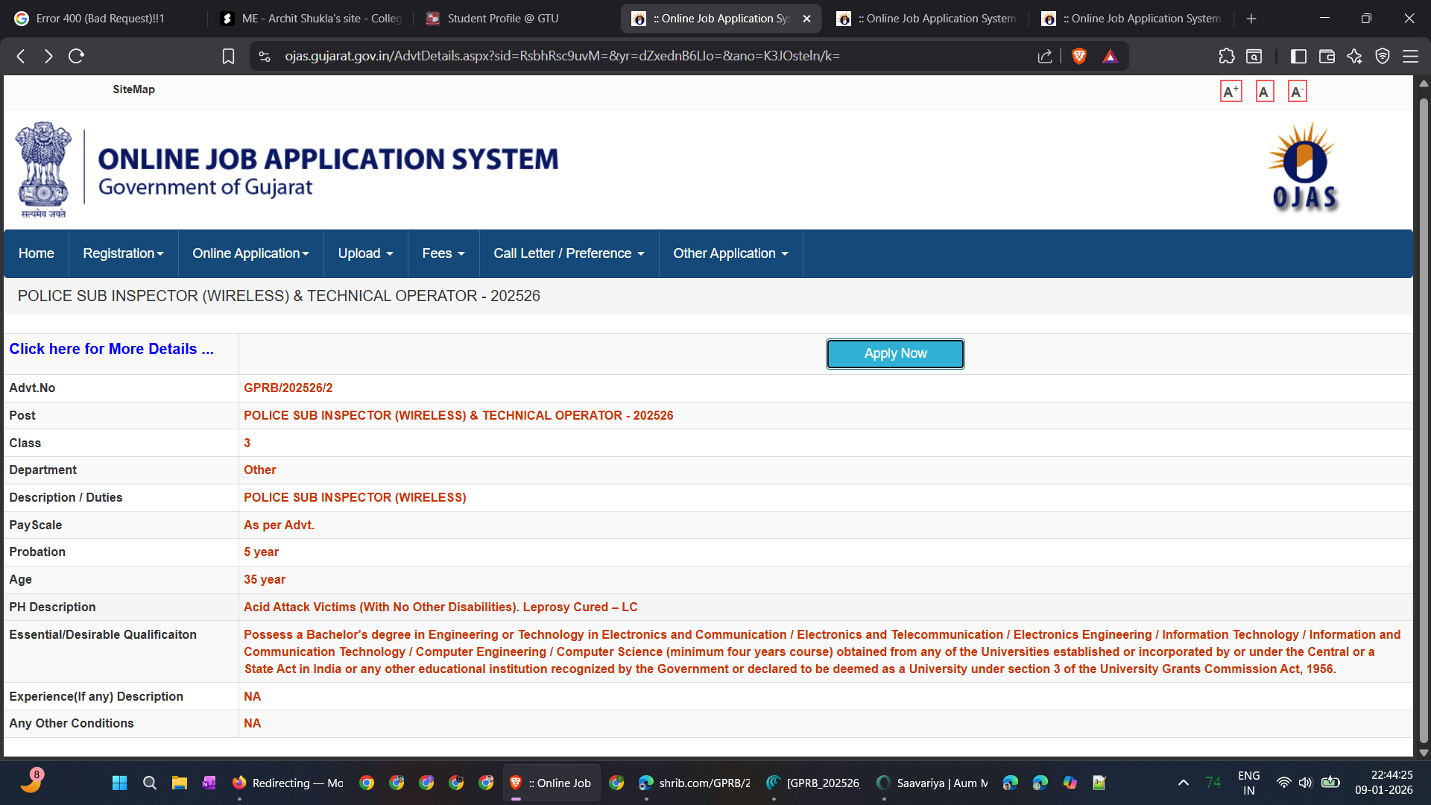Decrease font size with the A- button
This screenshot has width=1431, height=805.
tap(1297, 92)
